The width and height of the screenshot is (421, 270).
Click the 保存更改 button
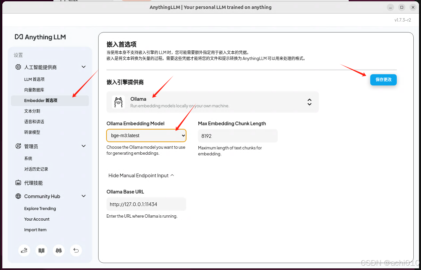[x=383, y=80]
